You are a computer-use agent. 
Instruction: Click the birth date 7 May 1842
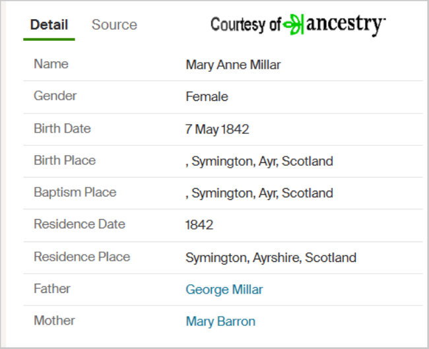click(217, 129)
